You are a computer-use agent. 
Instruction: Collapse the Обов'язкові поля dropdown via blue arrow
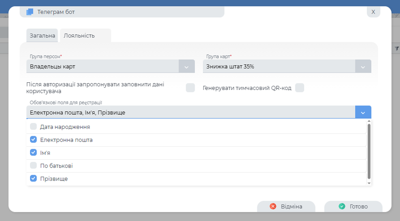coord(363,112)
